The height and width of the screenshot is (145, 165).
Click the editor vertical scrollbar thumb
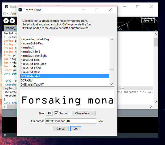pos(156,42)
